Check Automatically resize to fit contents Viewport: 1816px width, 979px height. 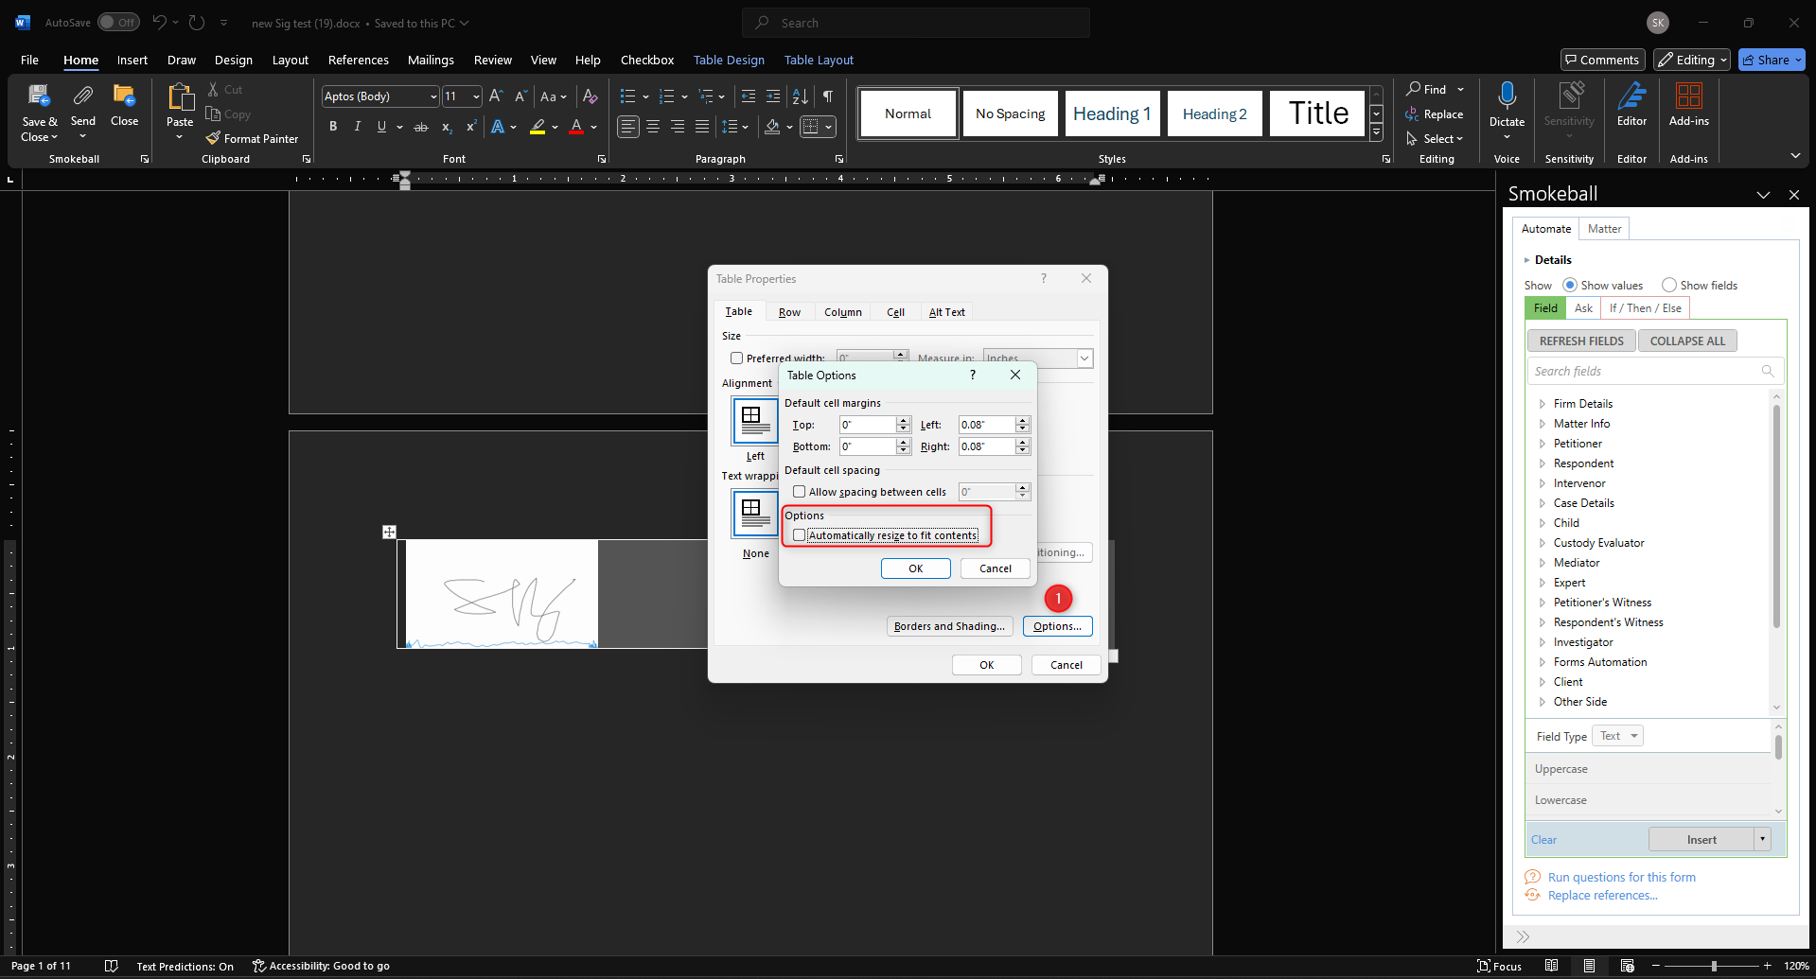[x=800, y=535]
